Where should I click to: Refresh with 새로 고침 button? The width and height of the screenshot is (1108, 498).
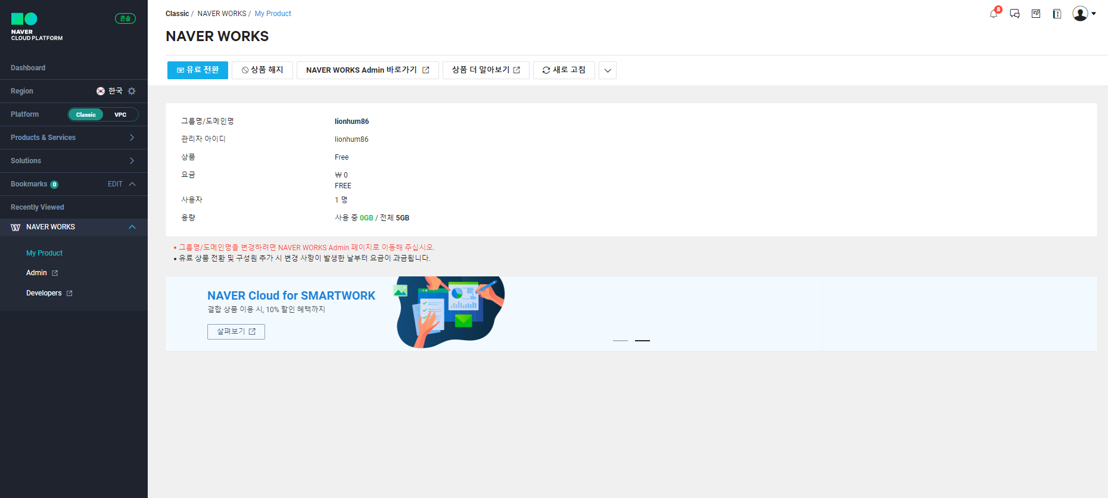(x=564, y=70)
